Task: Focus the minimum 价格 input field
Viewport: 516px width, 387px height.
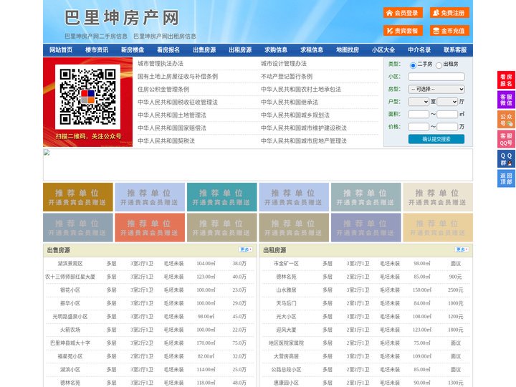Action: (x=419, y=127)
